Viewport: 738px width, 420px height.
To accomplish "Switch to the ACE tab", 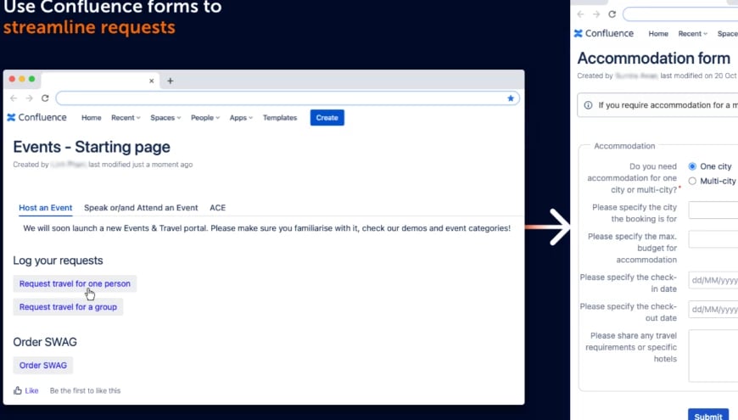I will pyautogui.click(x=217, y=208).
